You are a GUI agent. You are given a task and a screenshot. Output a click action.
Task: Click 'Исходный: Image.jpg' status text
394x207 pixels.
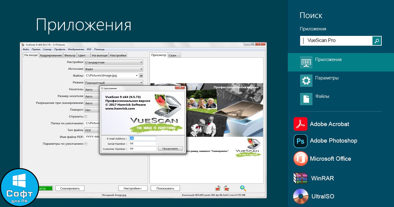tap(114, 195)
